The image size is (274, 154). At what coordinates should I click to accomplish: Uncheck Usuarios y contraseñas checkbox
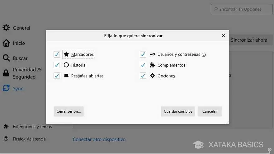point(143,54)
